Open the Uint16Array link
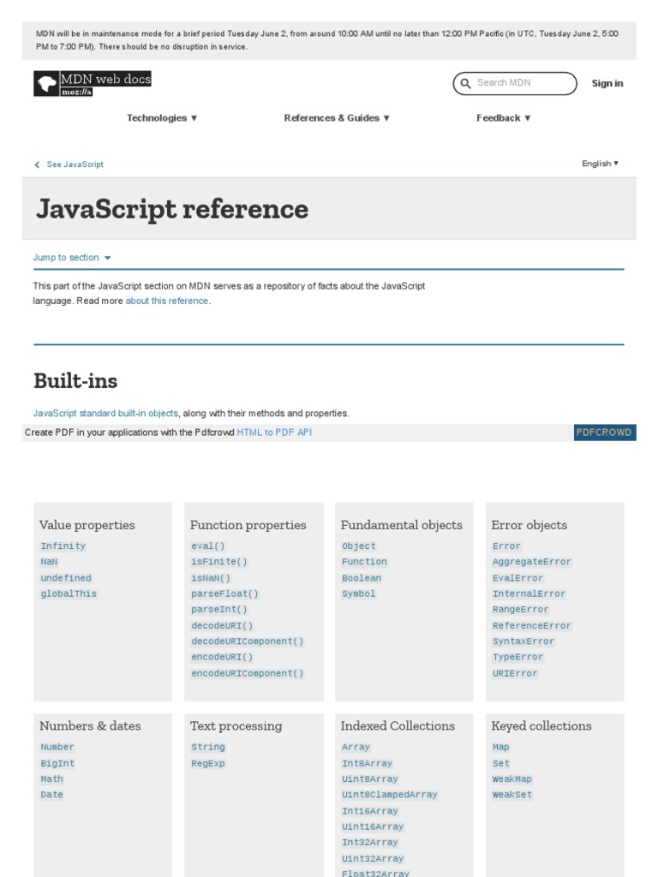This screenshot has width=658, height=877. pos(373,826)
